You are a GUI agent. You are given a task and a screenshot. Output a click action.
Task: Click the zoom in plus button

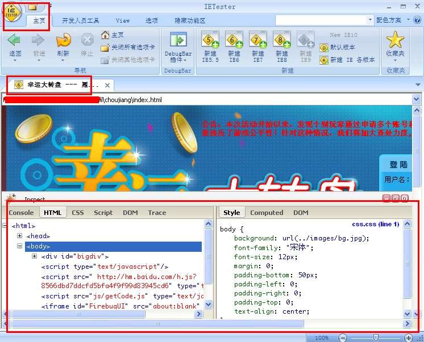click(x=409, y=337)
